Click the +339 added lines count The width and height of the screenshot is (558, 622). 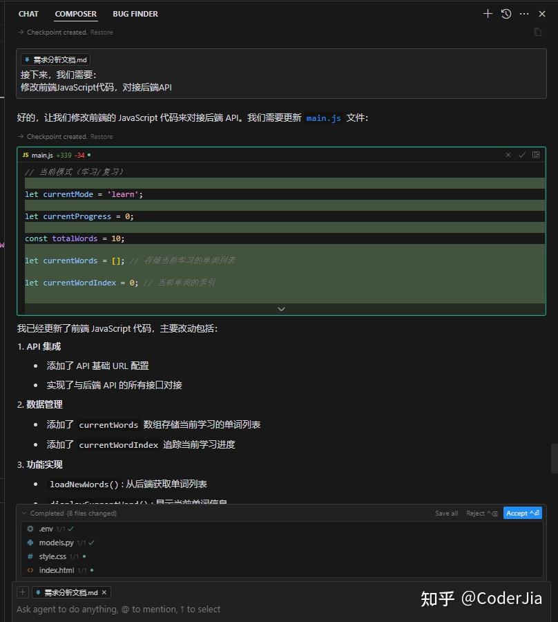(64, 155)
